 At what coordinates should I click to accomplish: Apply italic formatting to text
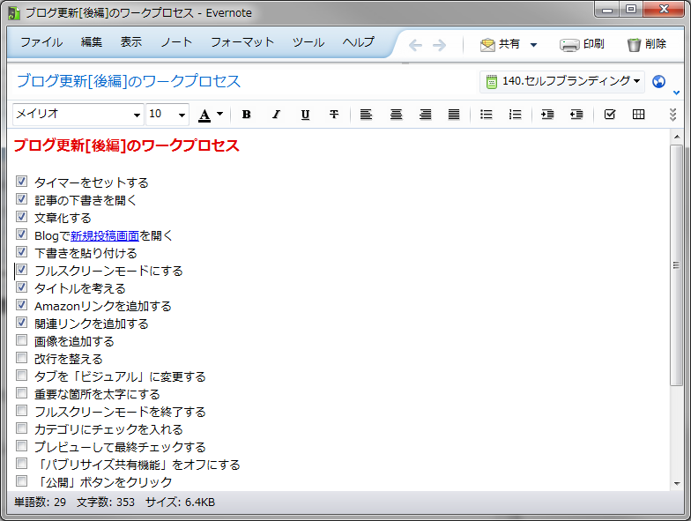[x=275, y=115]
